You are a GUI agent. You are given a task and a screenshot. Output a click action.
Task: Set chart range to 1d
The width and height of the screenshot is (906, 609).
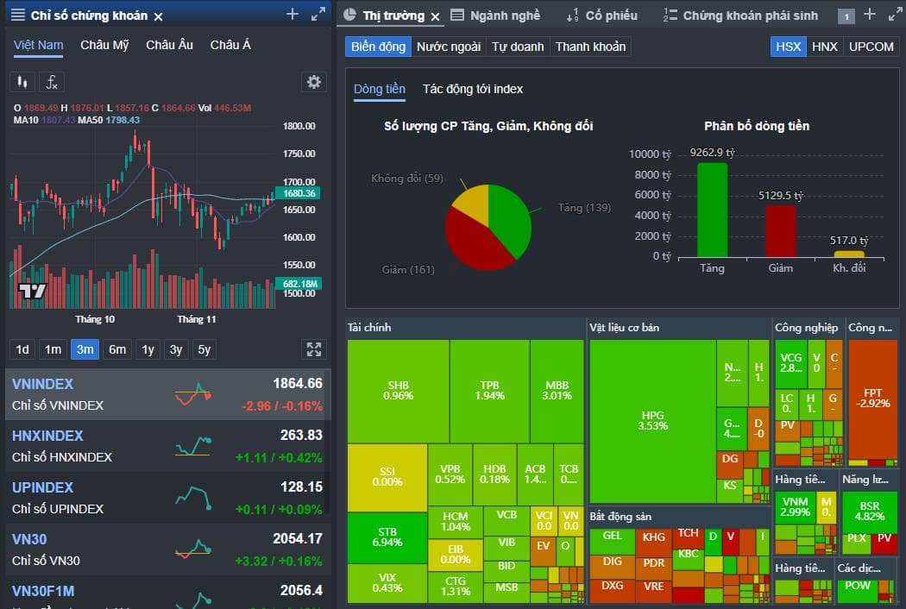click(22, 349)
